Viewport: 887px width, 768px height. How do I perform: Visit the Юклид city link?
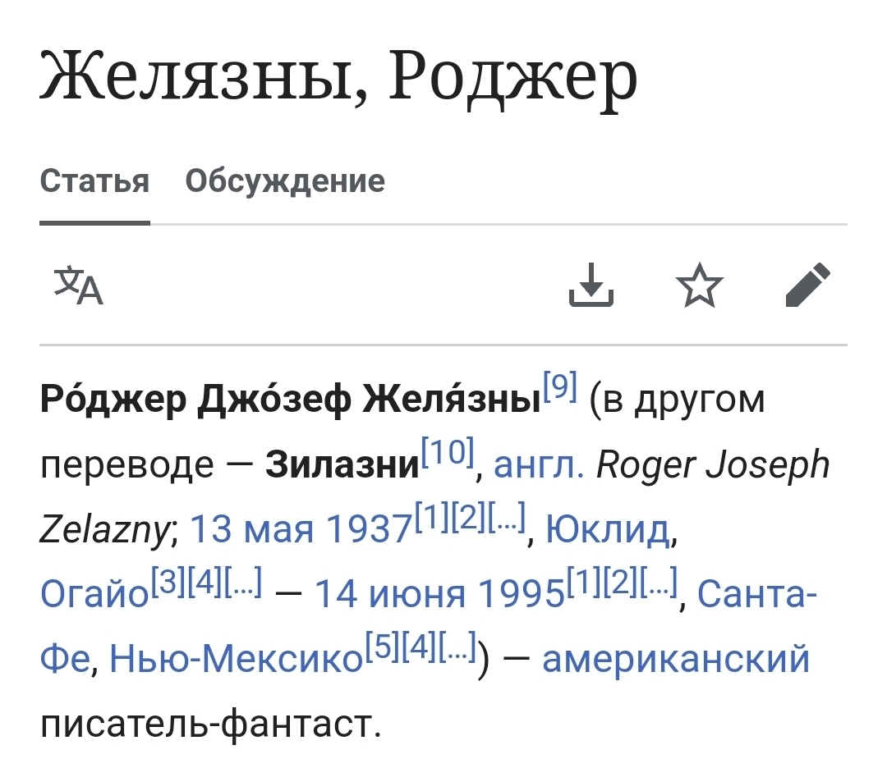point(608,530)
